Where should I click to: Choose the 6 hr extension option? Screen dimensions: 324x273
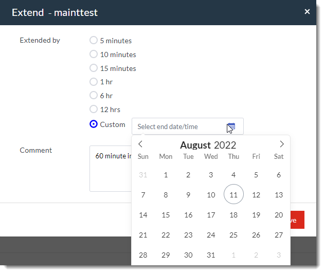click(x=94, y=96)
